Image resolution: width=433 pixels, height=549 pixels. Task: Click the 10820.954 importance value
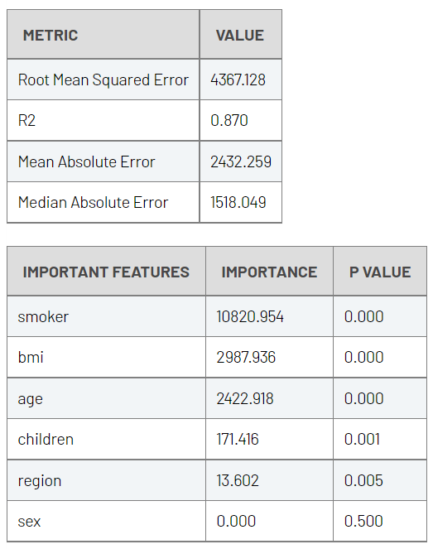tap(250, 316)
